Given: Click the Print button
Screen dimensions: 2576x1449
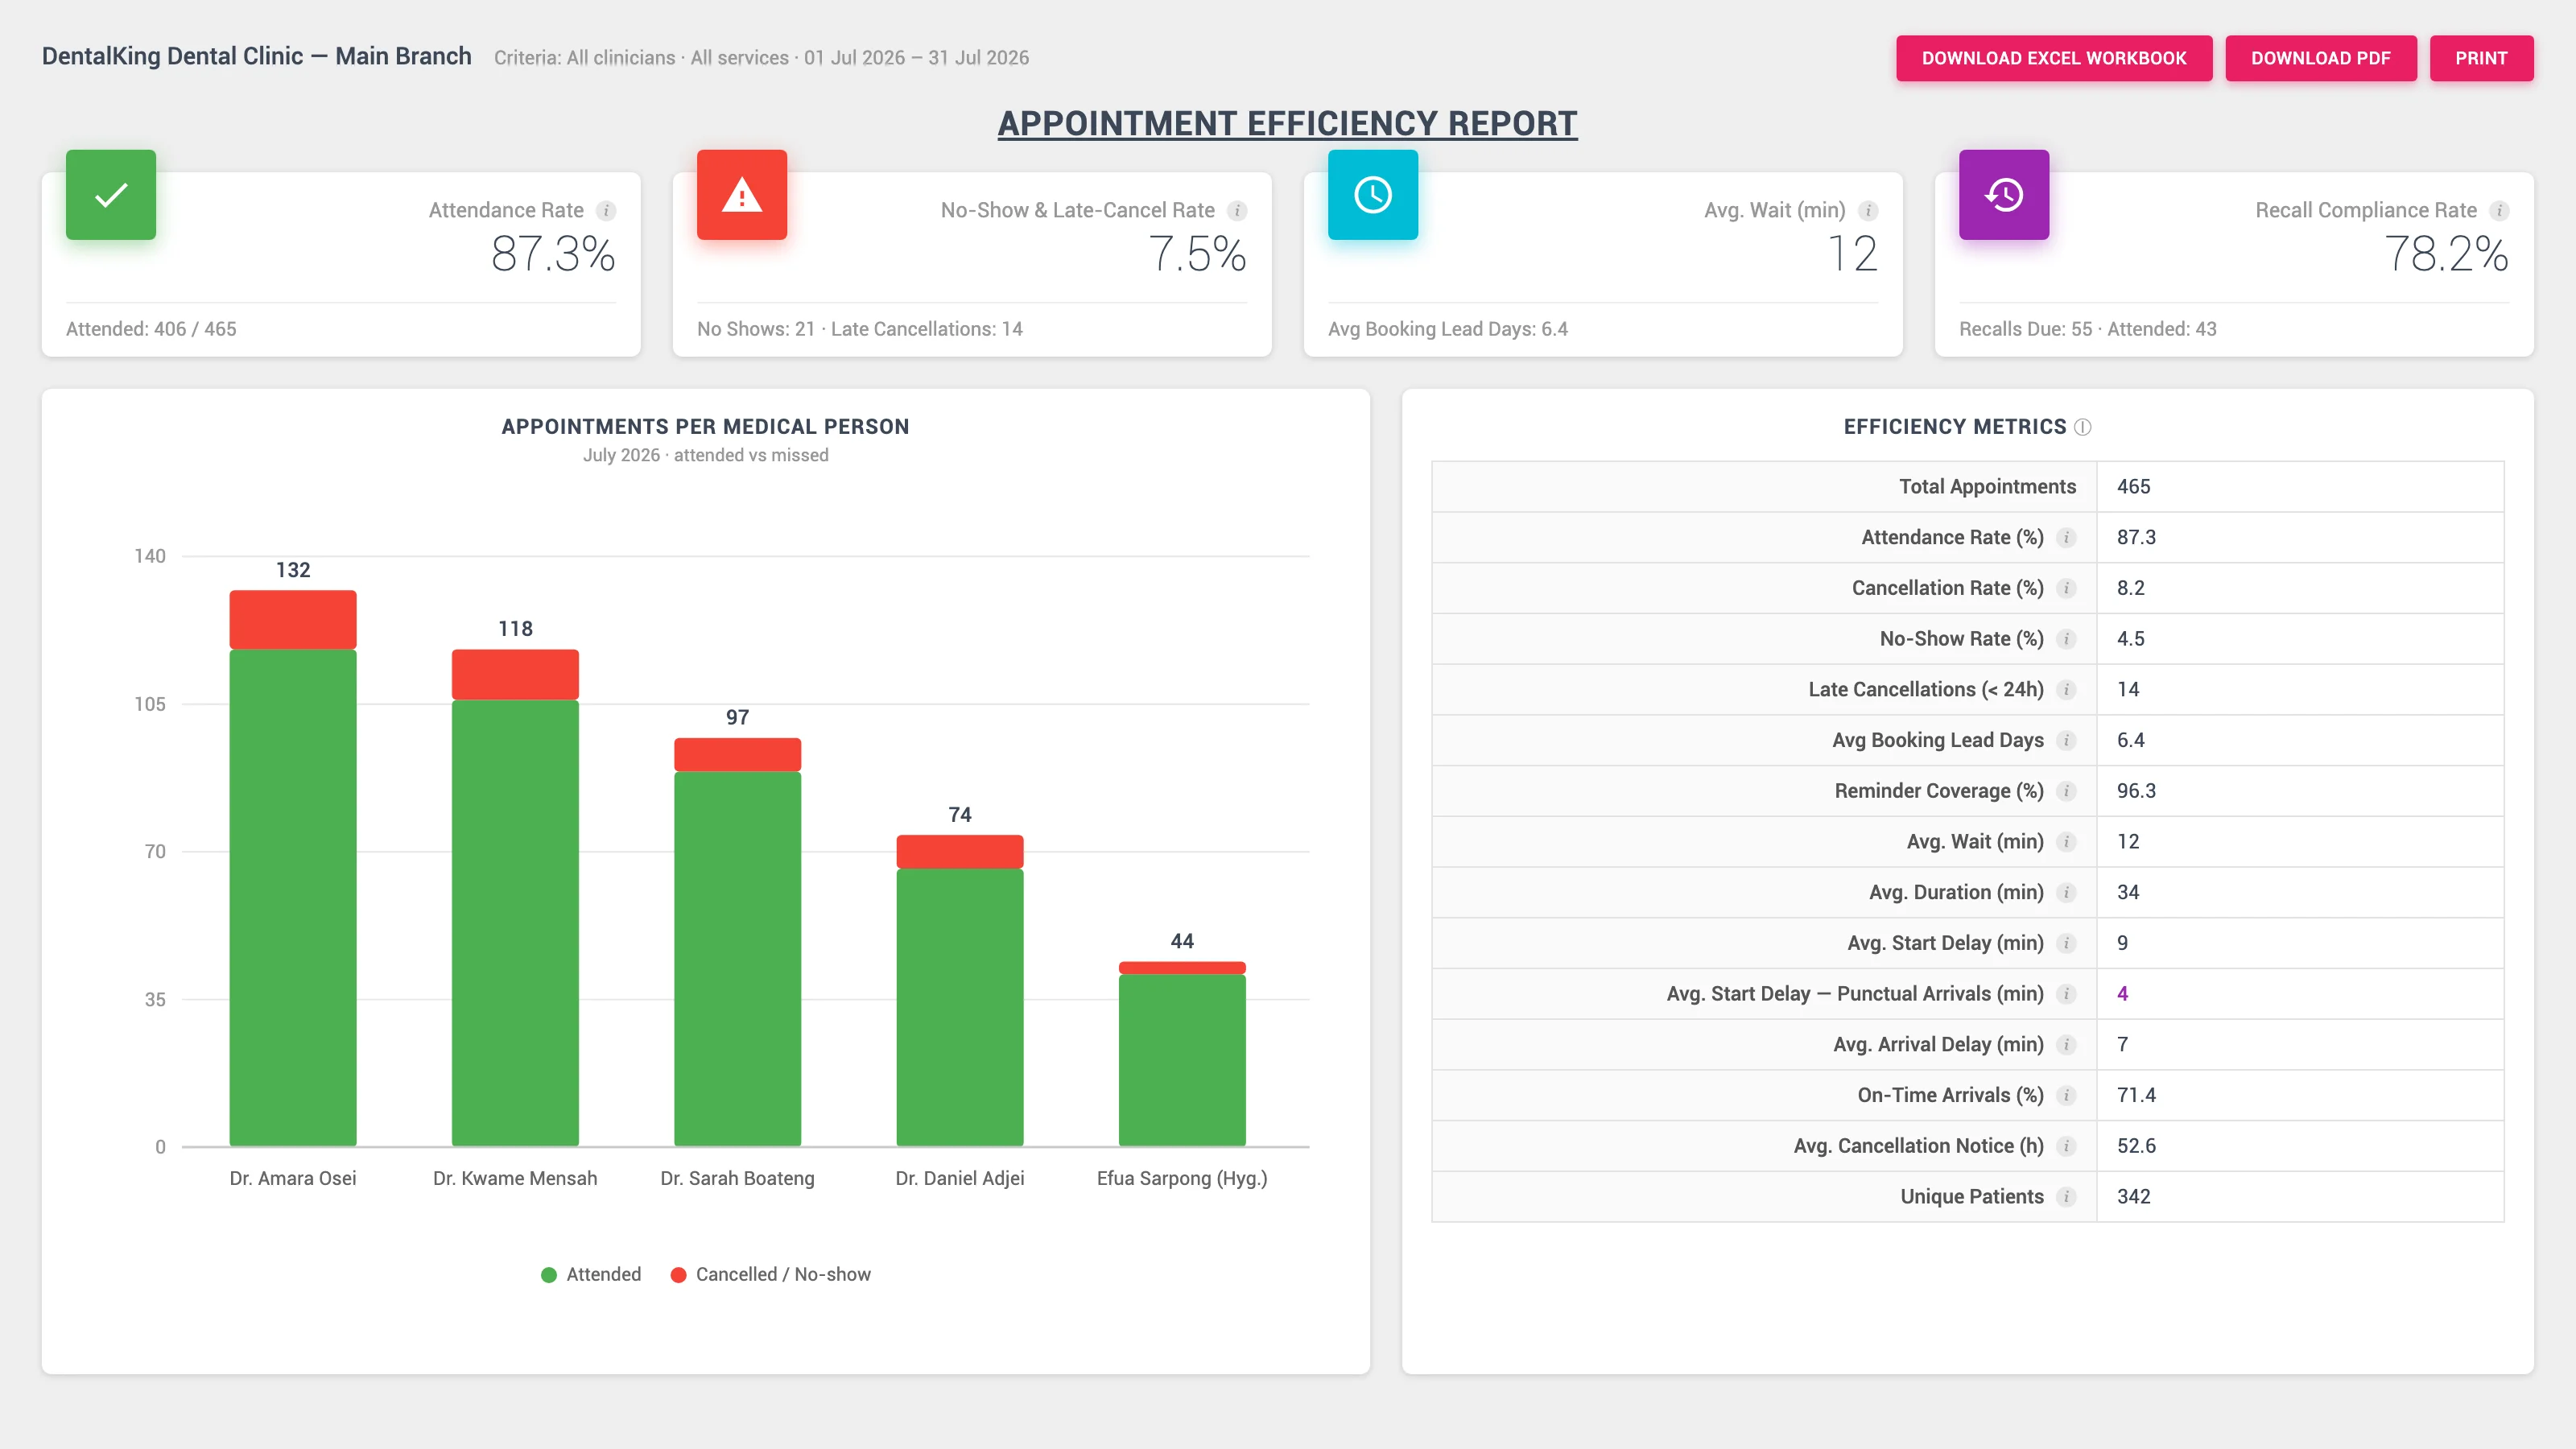Looking at the screenshot, I should pyautogui.click(x=2481, y=58).
